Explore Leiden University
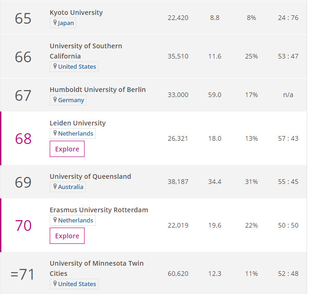The width and height of the screenshot is (309, 294). tap(67, 149)
